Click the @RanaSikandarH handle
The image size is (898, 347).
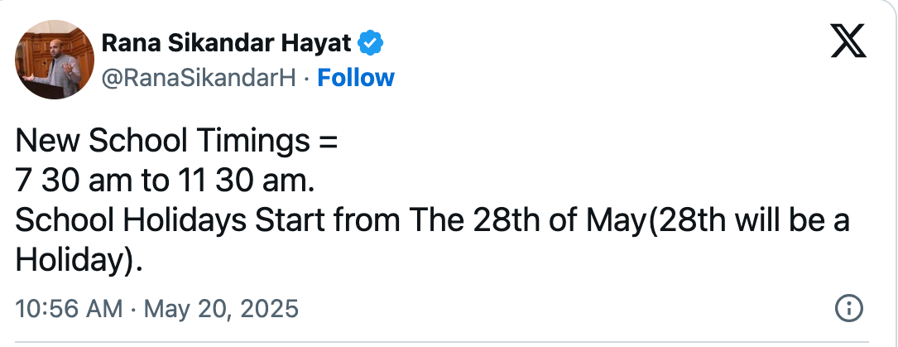click(x=198, y=78)
